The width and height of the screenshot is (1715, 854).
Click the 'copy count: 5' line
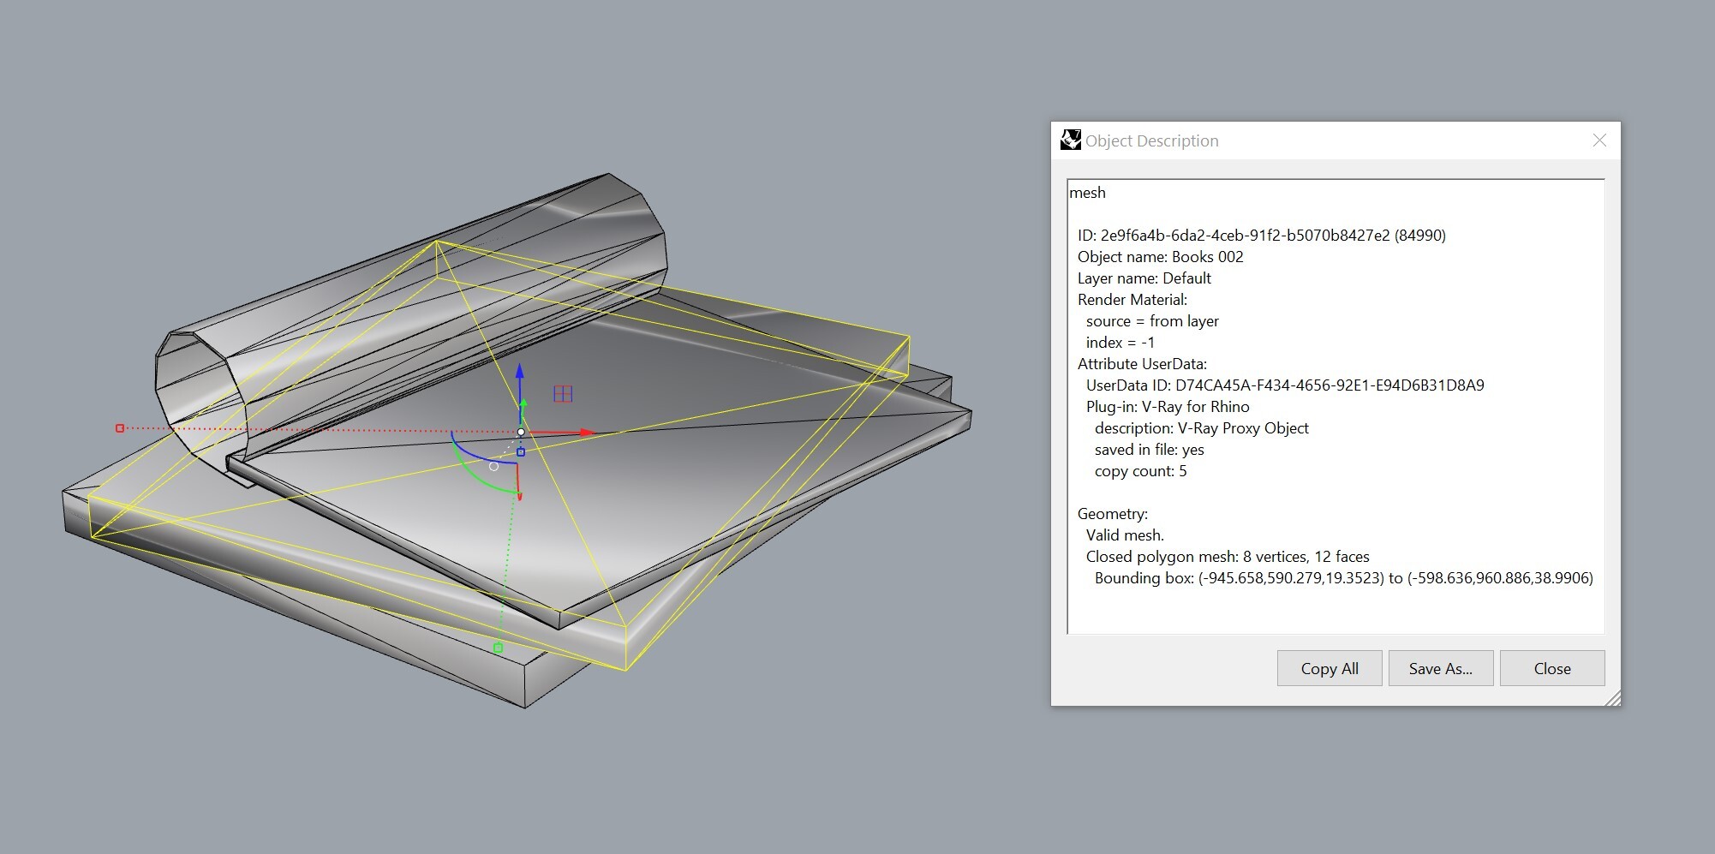(x=1140, y=471)
